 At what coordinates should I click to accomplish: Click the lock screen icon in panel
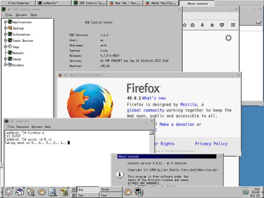click(x=74, y=195)
